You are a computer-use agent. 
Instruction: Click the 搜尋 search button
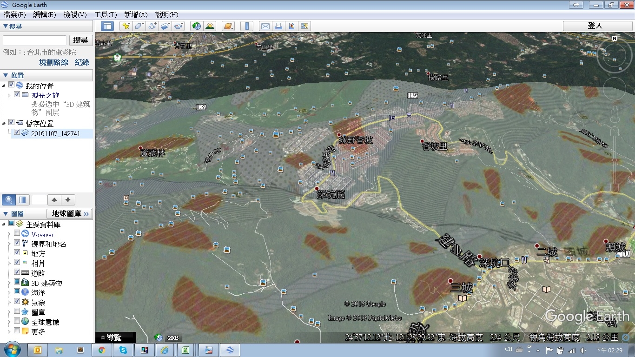[81, 40]
